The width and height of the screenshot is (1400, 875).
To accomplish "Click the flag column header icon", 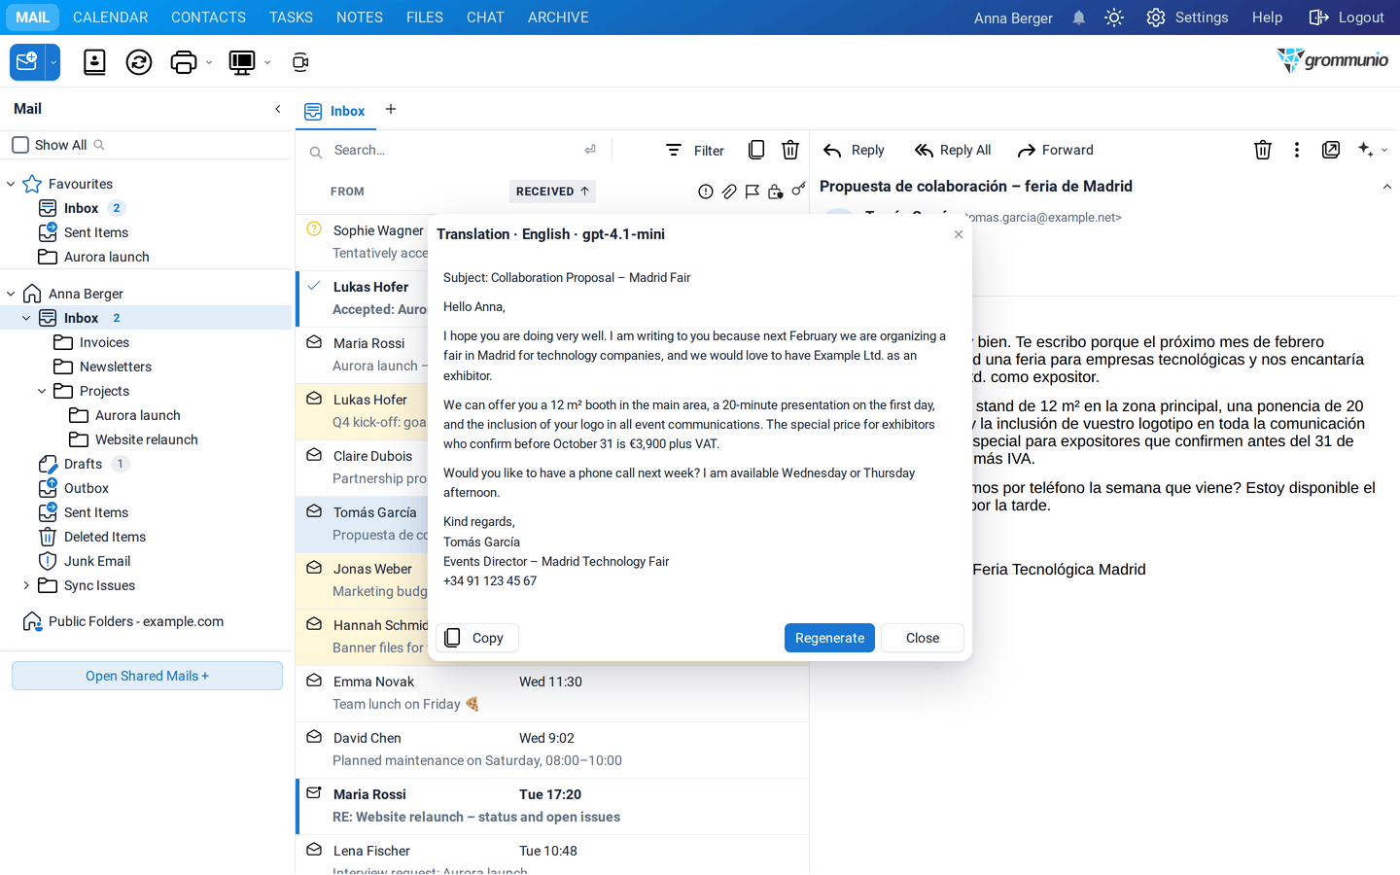I will tap(752, 192).
